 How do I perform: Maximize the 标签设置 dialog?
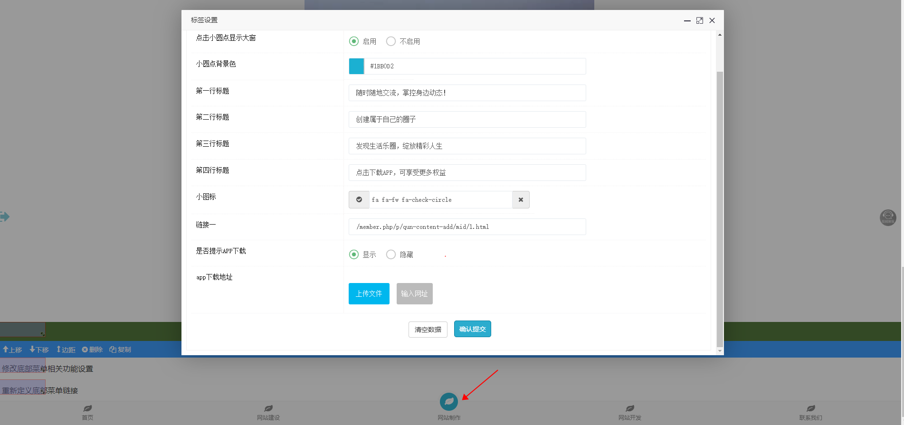click(699, 20)
